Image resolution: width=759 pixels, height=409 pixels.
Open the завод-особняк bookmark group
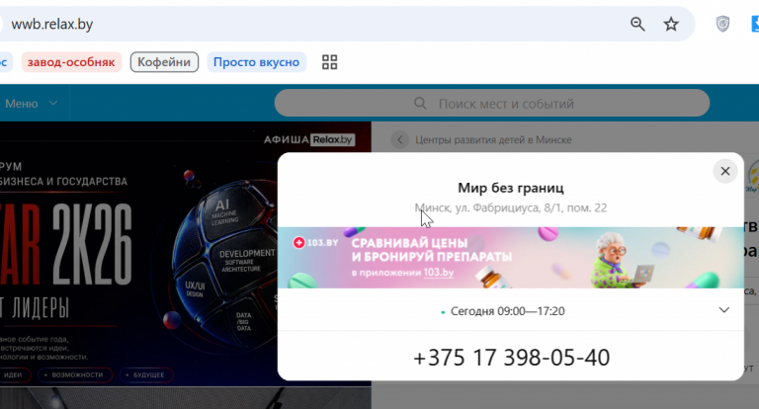point(71,62)
